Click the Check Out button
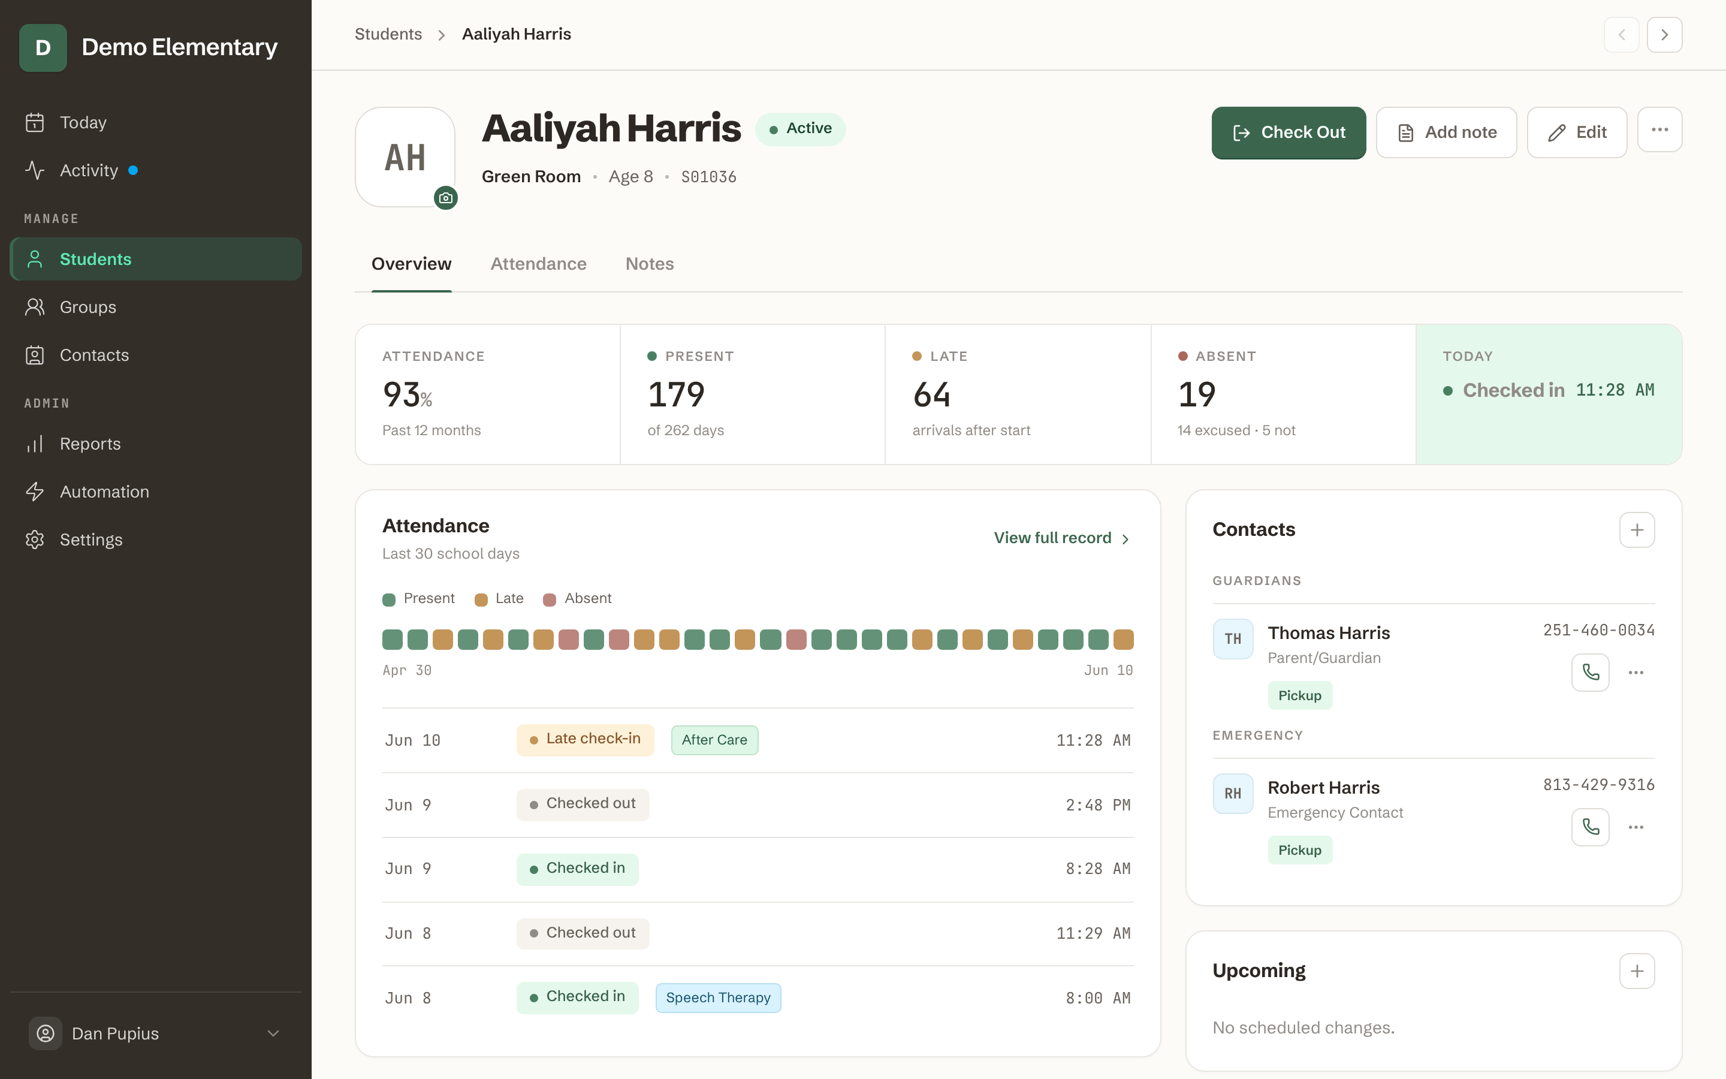1726x1079 pixels. click(x=1289, y=132)
